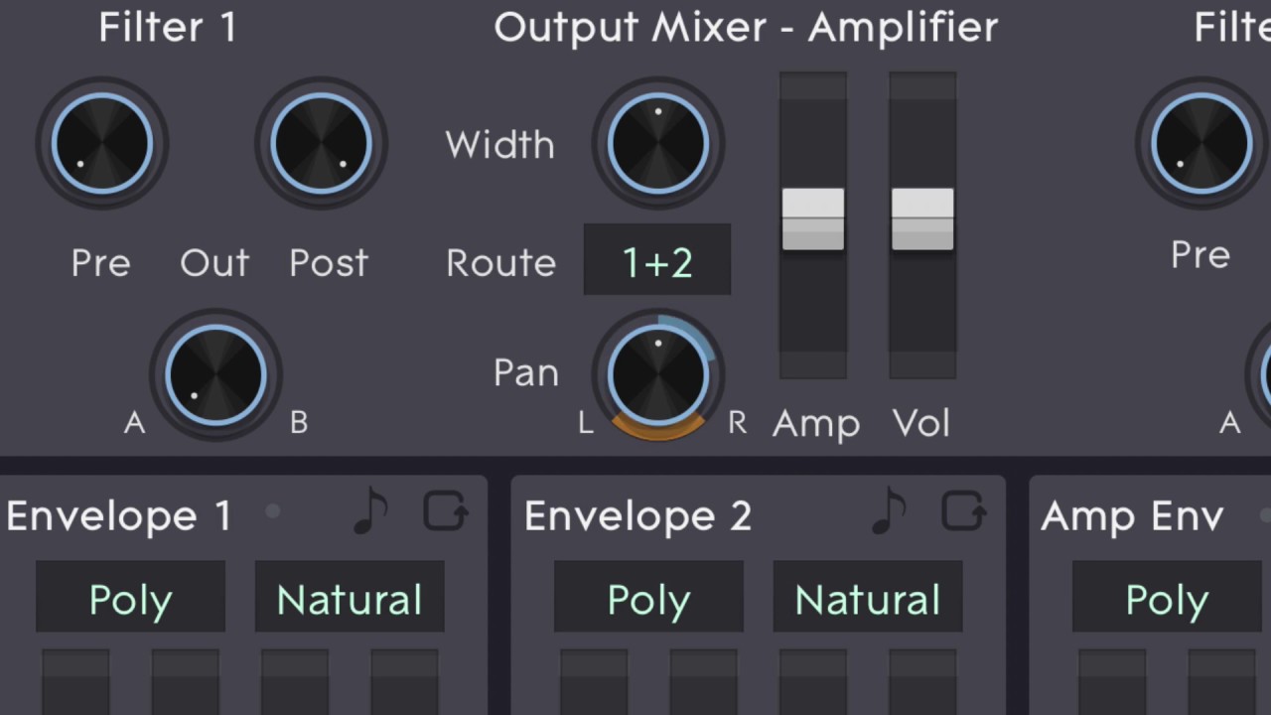1271x715 pixels.
Task: Click the Route label
Action: (500, 263)
